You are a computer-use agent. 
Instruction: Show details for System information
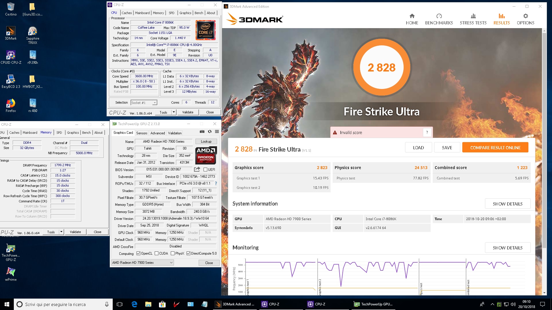[508, 204]
